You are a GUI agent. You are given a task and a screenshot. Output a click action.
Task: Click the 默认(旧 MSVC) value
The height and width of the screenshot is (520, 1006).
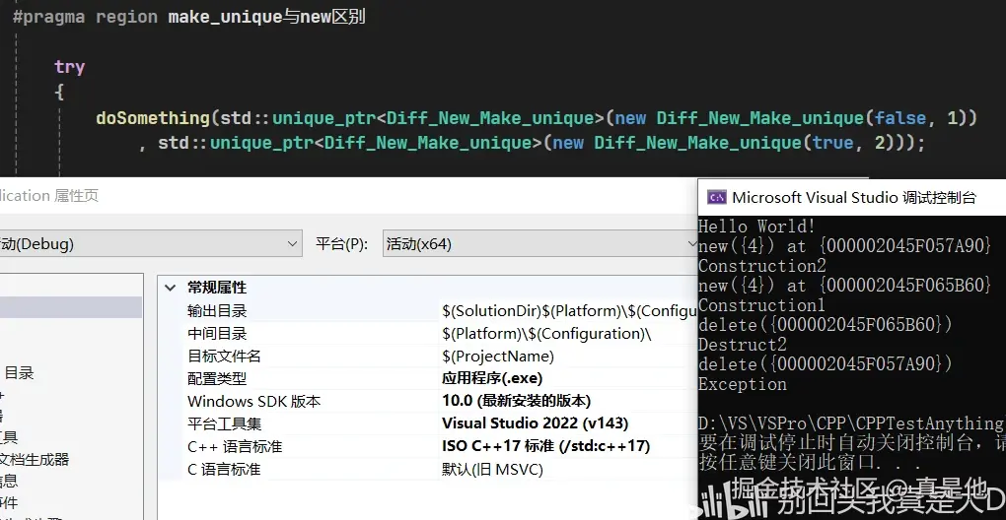pyautogui.click(x=492, y=470)
